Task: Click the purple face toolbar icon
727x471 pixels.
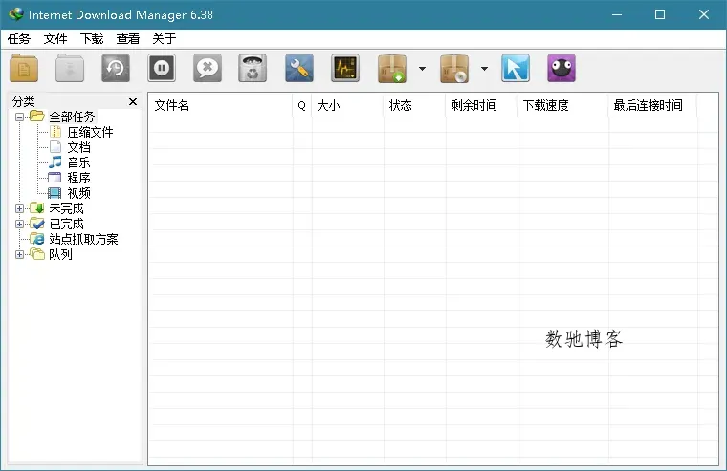Action: coord(562,69)
